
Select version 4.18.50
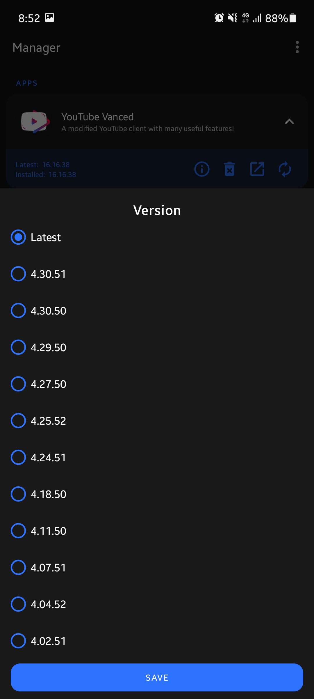pyautogui.click(x=18, y=494)
